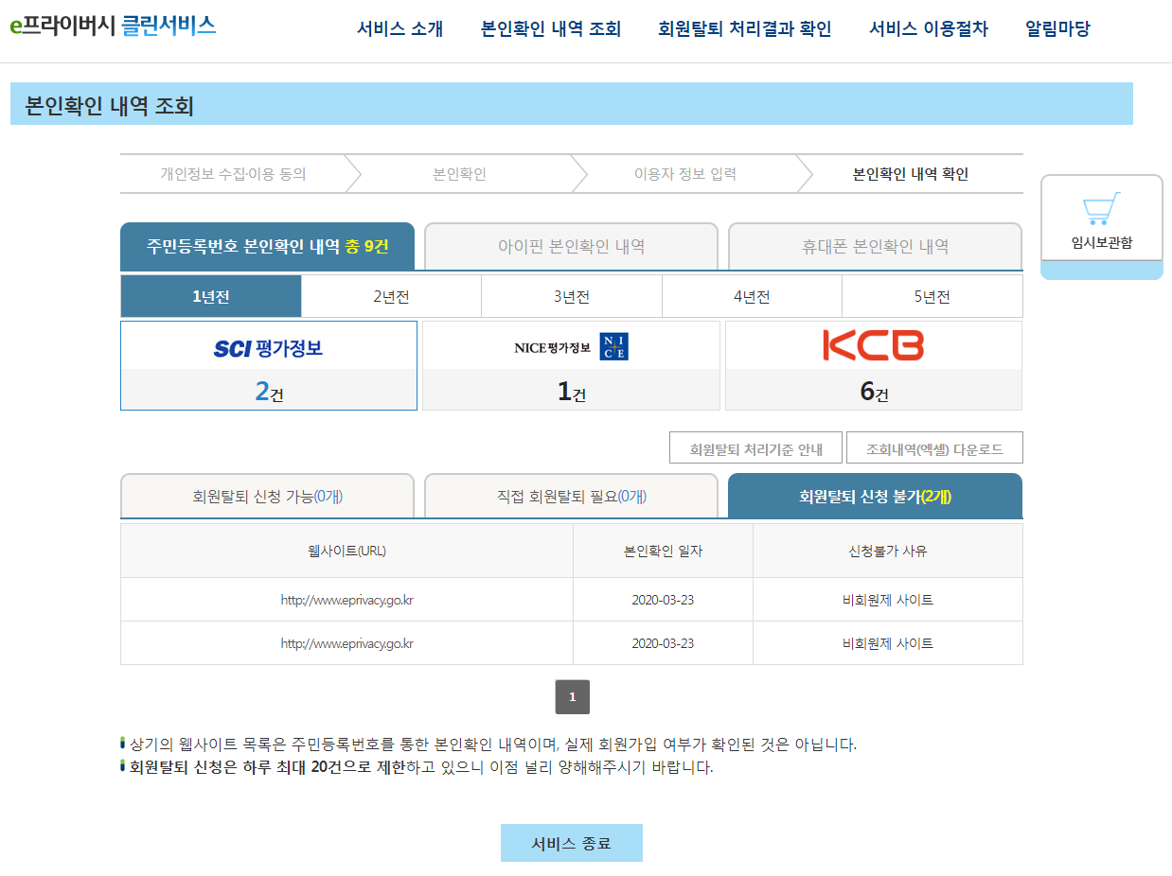1172x876 pixels.
Task: Click first row 비회원제 사이트 reason
Action: 888,600
